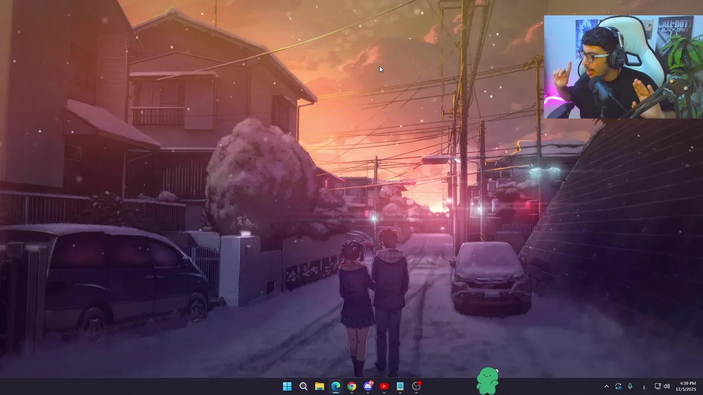Image resolution: width=703 pixels, height=395 pixels.
Task: Open Notepad app in taskbar
Action: click(400, 386)
